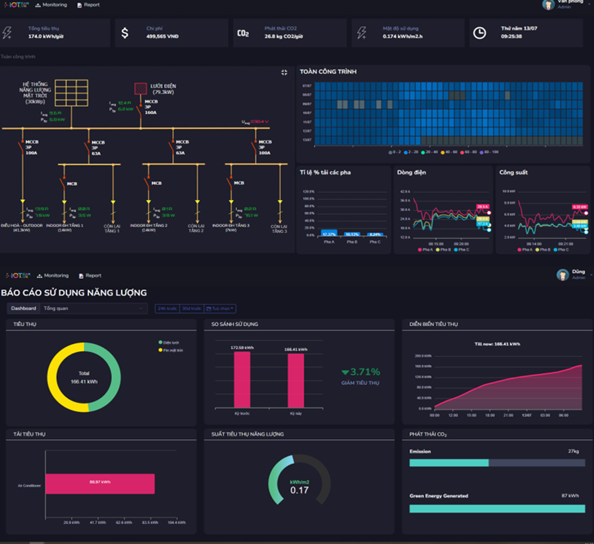Click the Air Conditioner consumption bar
The image size is (594, 544).
100,483
